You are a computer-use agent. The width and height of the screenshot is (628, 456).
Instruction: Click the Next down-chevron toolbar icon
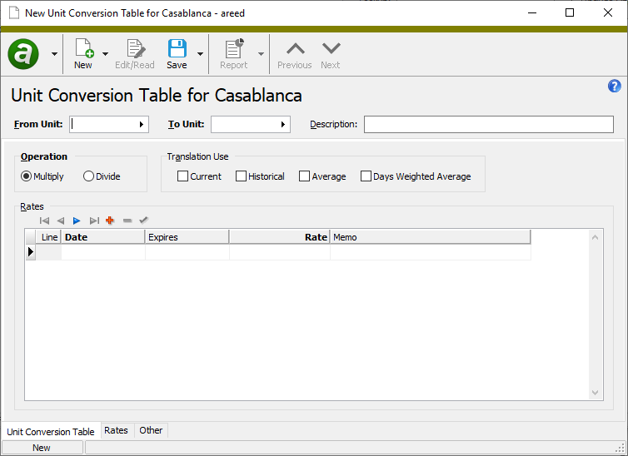click(x=331, y=49)
